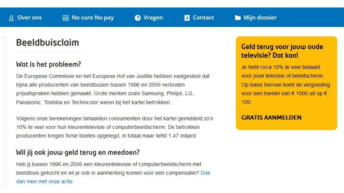Viewport: 344px width, 193px height.
Task: Click the folder icon beside Mijn dossier
Action: pyautogui.click(x=238, y=18)
